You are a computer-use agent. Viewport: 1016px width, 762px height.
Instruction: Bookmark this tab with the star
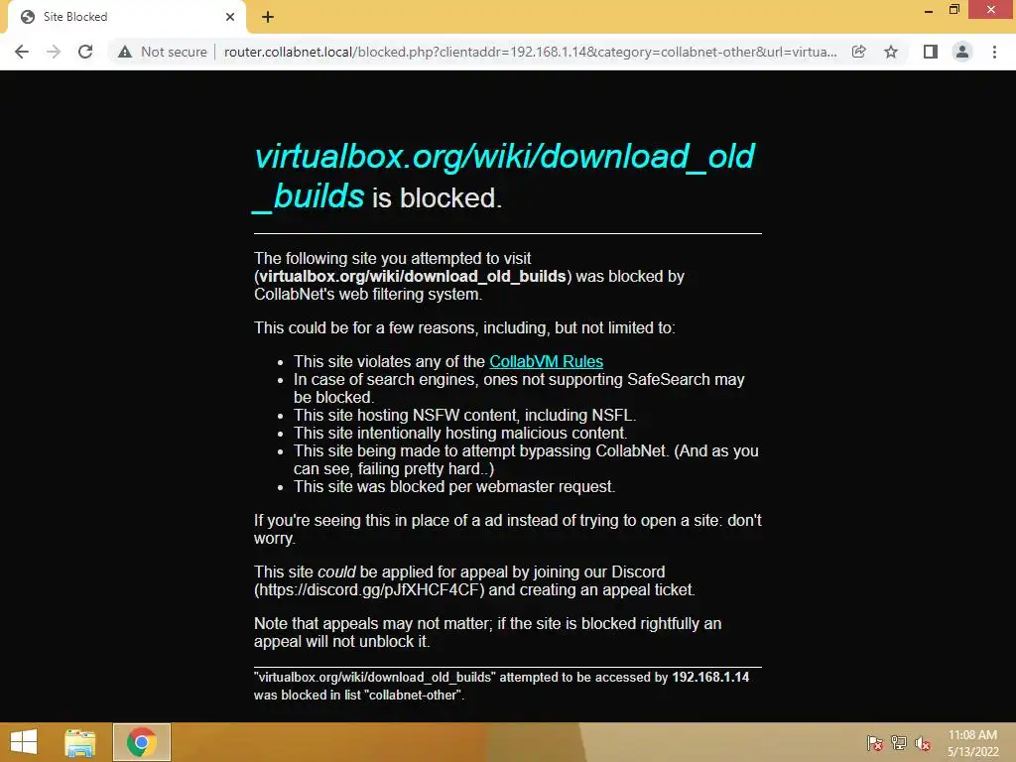tap(891, 52)
